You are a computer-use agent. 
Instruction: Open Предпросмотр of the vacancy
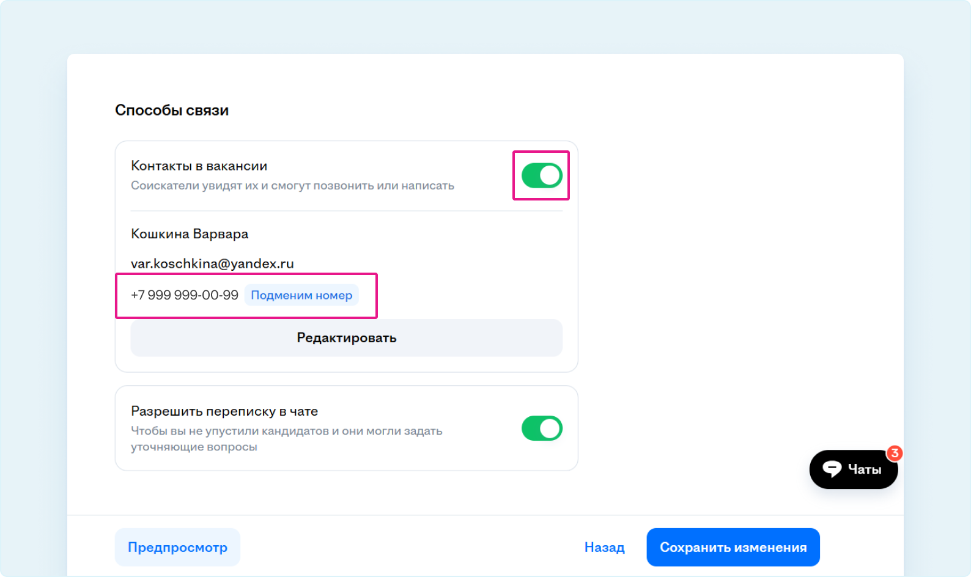point(177,547)
